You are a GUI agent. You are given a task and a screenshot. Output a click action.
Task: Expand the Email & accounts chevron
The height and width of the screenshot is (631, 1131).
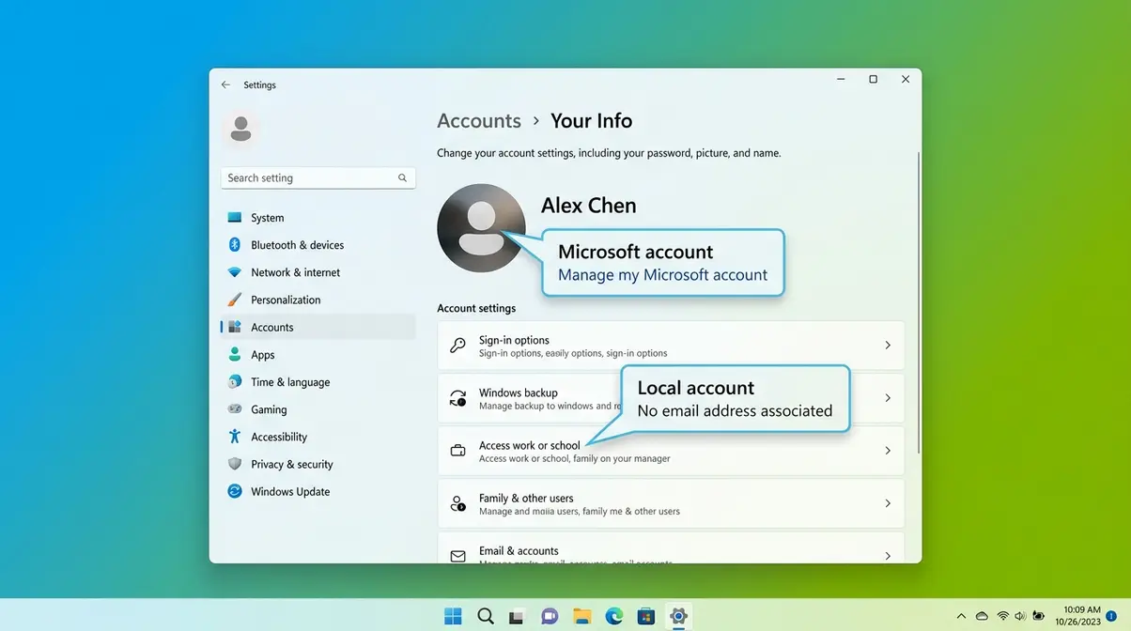click(888, 556)
